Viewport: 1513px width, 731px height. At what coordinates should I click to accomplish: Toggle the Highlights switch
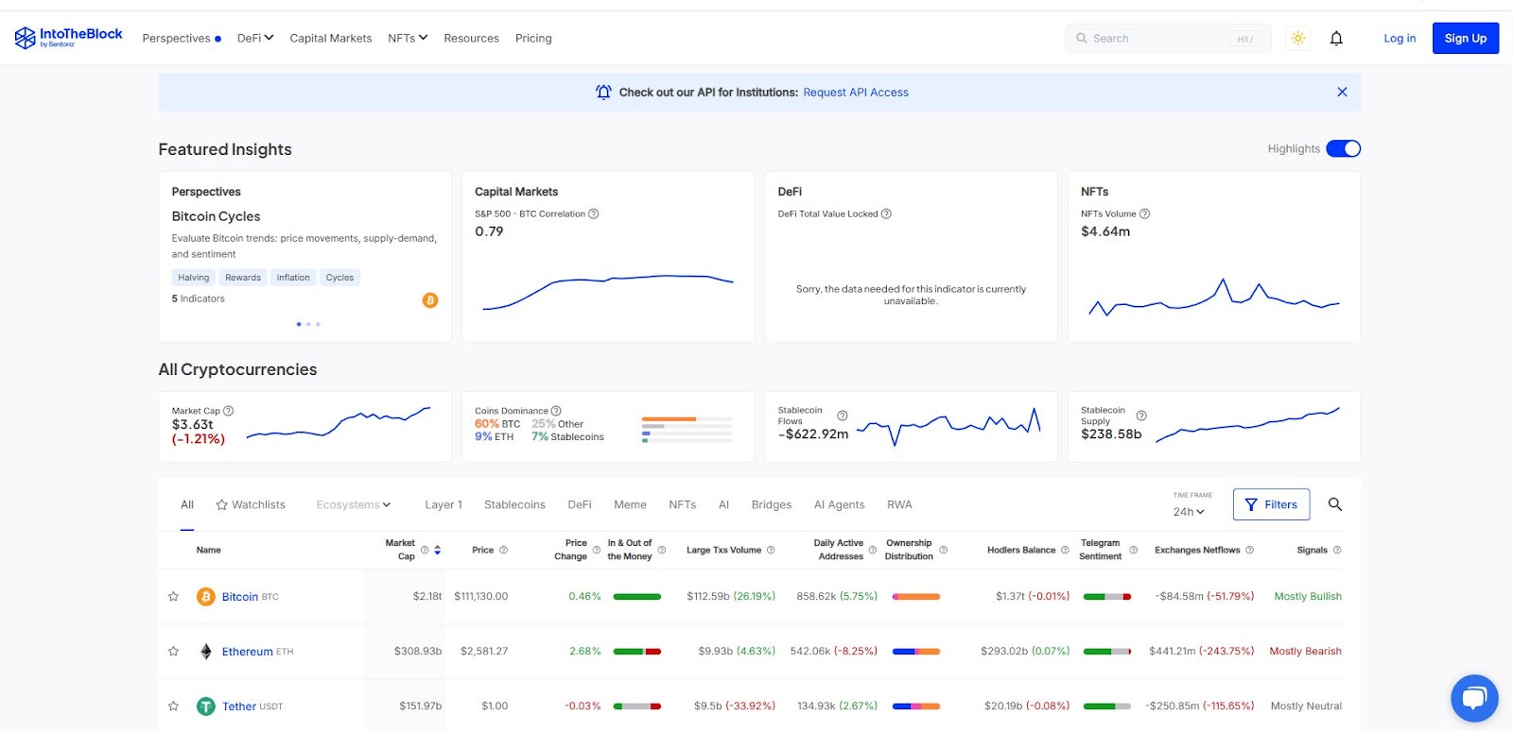tap(1343, 148)
